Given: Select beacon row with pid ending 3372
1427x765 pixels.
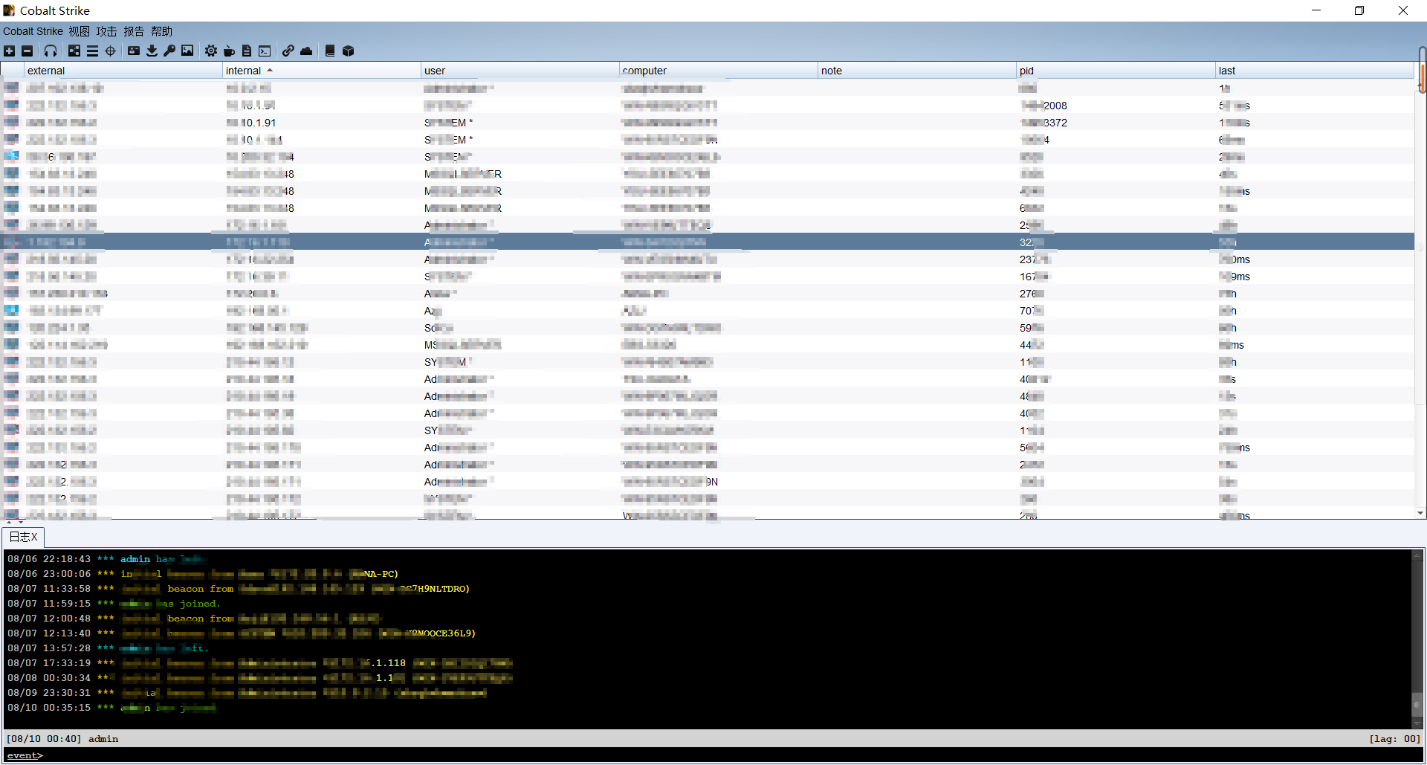Looking at the screenshot, I should (x=708, y=123).
